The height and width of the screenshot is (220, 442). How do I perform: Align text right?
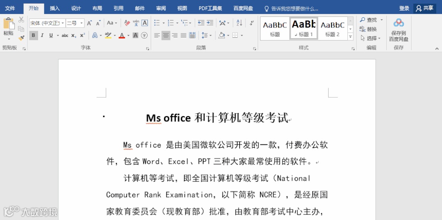click(175, 35)
